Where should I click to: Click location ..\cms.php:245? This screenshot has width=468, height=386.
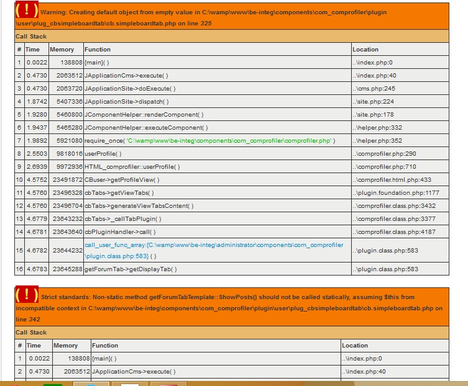point(374,89)
